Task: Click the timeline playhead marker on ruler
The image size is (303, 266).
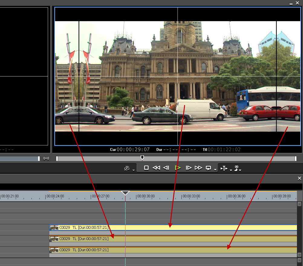Action: point(125,193)
